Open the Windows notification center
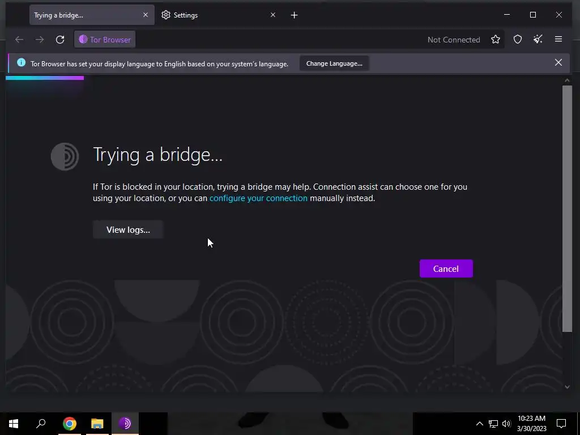The image size is (580, 435). click(561, 424)
